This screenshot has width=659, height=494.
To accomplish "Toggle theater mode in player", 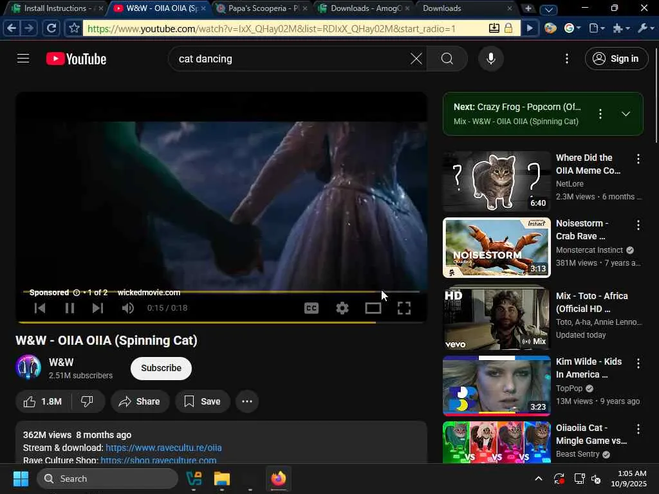I will click(373, 308).
